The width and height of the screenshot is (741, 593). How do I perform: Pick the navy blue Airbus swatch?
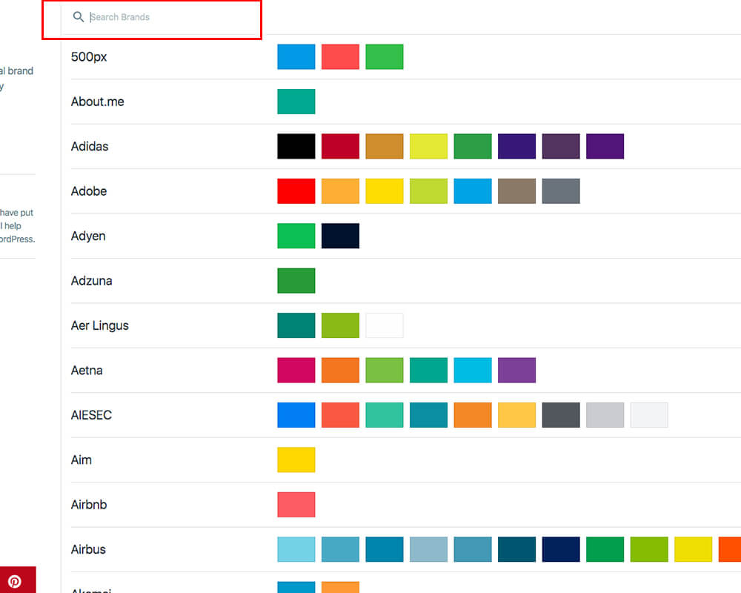tap(561, 549)
